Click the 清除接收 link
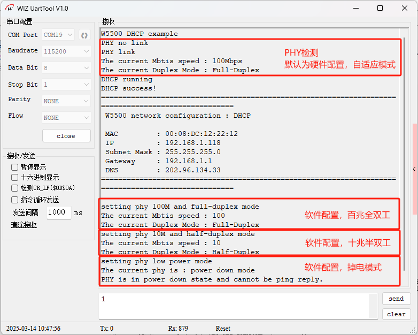 coord(24,225)
